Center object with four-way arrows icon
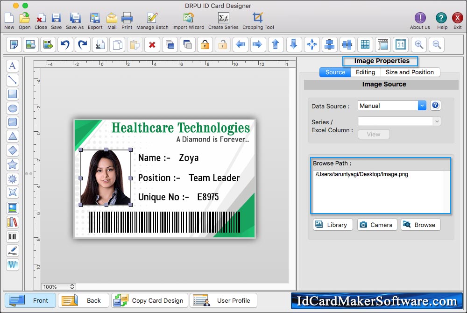Screen dimensions: 467x313 312,45
